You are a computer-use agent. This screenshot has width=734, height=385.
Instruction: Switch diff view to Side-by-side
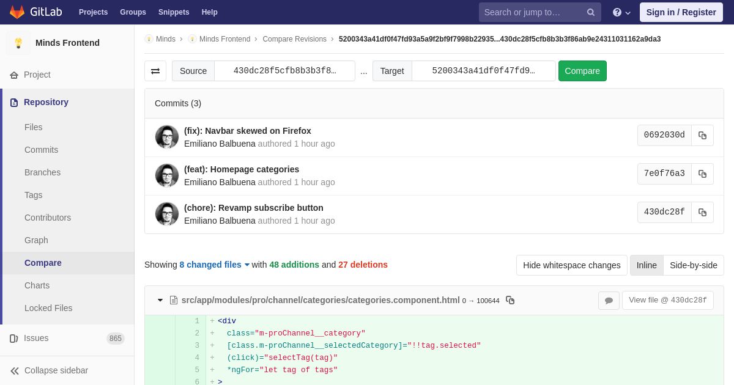coord(694,265)
